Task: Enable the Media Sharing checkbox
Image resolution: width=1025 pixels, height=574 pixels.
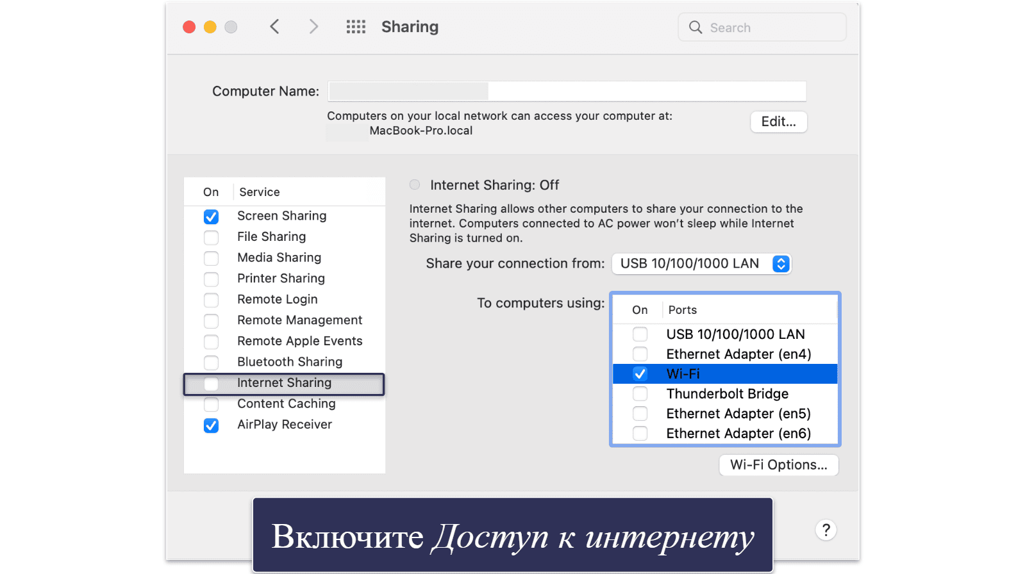Action: coord(211,258)
